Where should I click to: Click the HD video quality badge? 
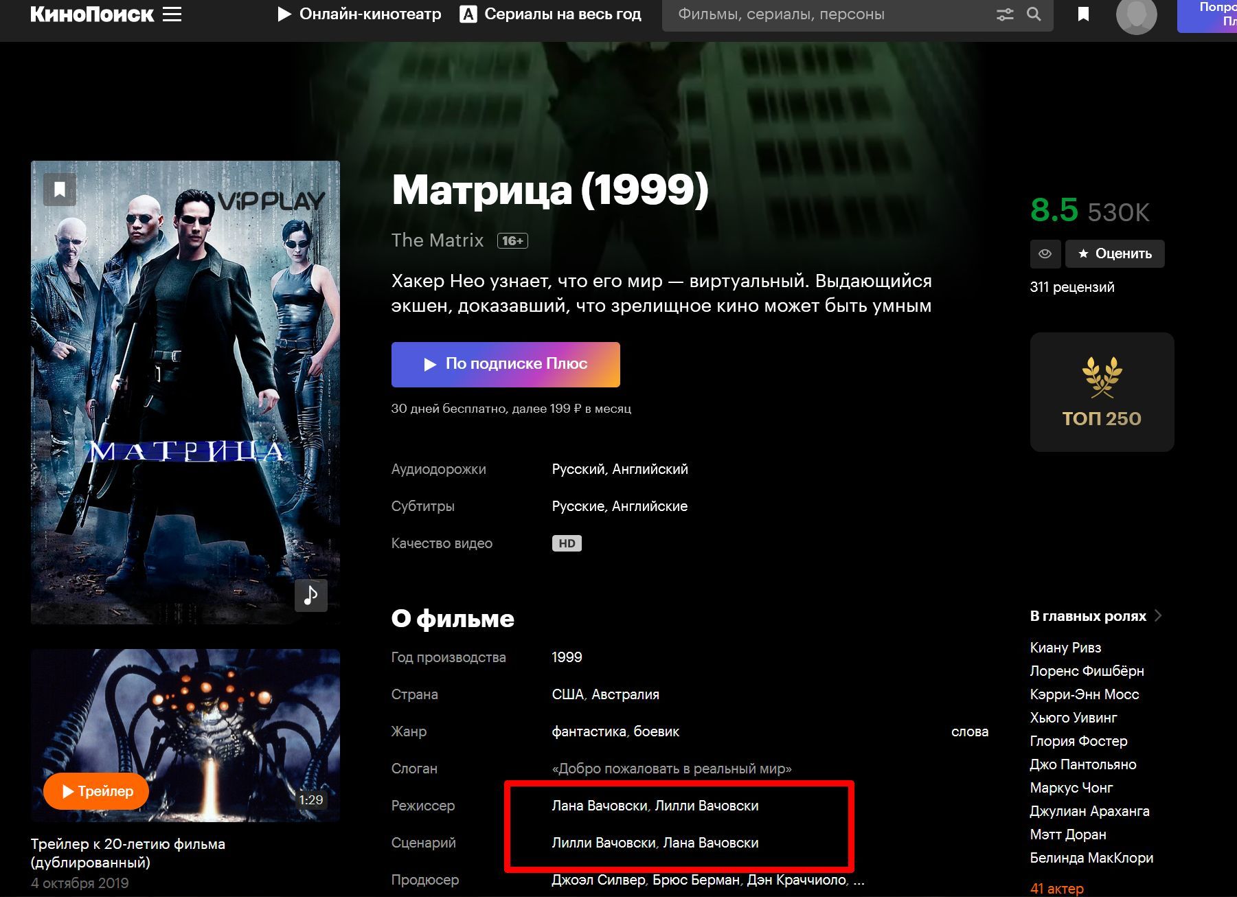(x=567, y=543)
